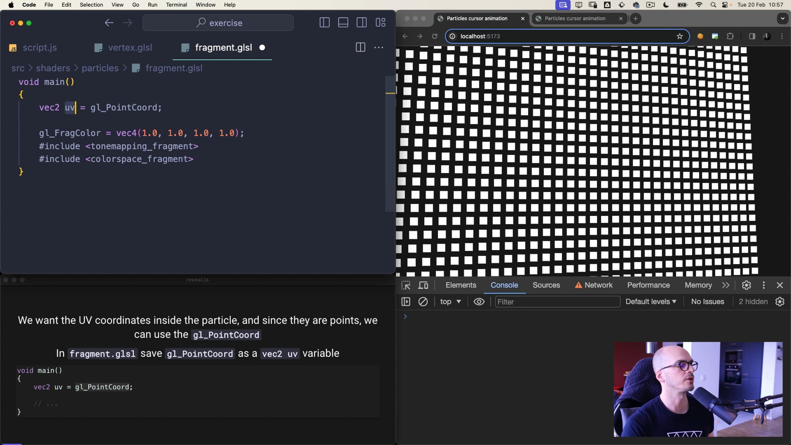Open the Sources tab in DevTools
This screenshot has width=791, height=445.
point(546,285)
